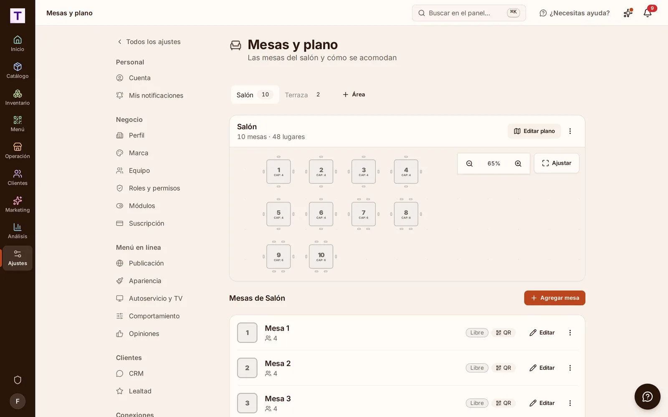This screenshot has width=668, height=417.
Task: Open the sparkle assistant icon
Action: point(628,13)
